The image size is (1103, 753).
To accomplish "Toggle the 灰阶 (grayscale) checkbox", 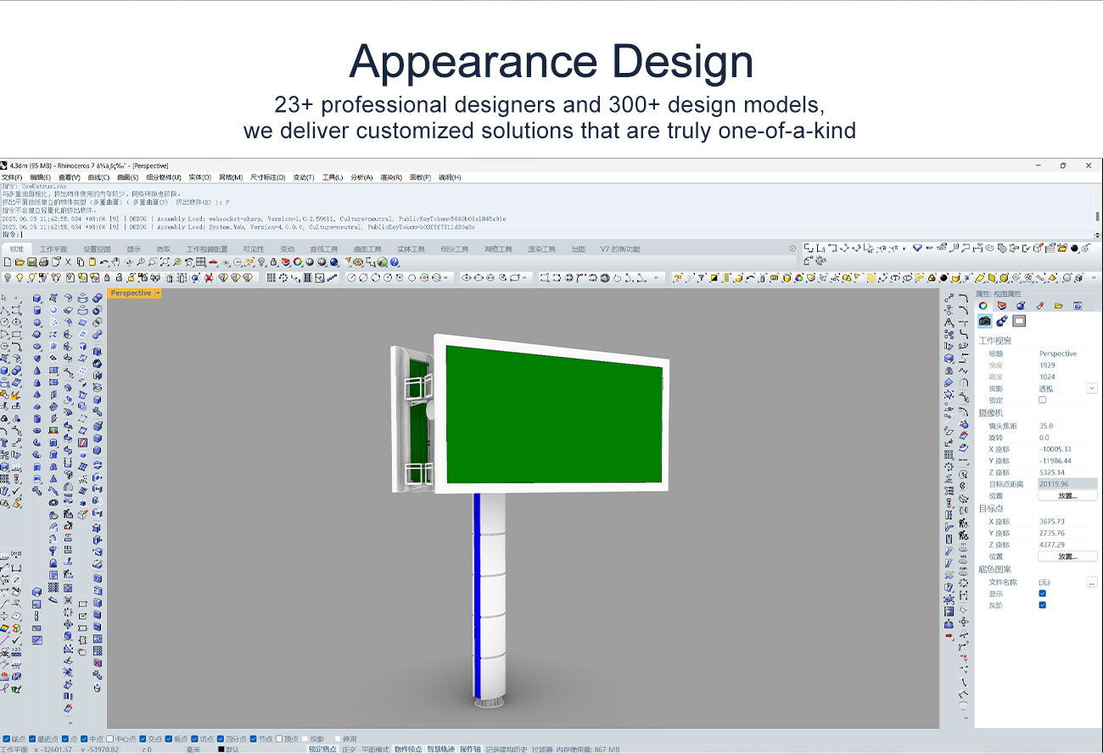I will pyautogui.click(x=1043, y=605).
